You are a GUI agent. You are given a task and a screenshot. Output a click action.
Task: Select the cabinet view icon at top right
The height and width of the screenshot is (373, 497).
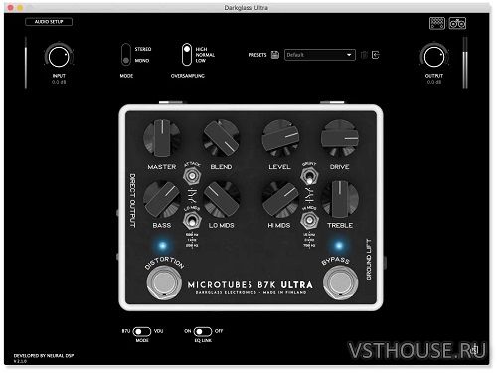click(x=457, y=23)
